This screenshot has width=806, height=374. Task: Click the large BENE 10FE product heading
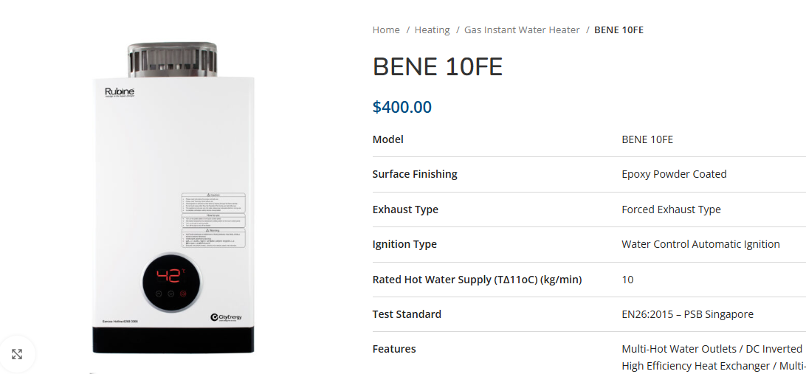point(437,67)
